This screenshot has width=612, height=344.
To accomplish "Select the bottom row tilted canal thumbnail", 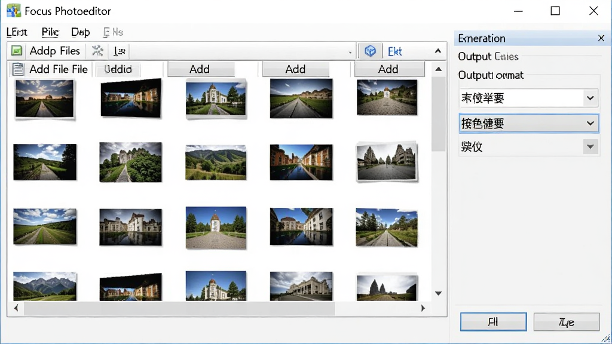I will click(x=131, y=287).
